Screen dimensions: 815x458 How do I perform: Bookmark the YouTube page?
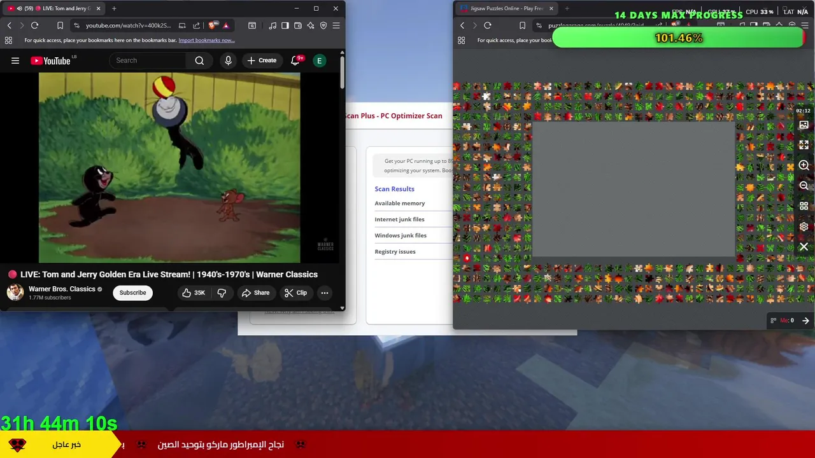(60, 25)
